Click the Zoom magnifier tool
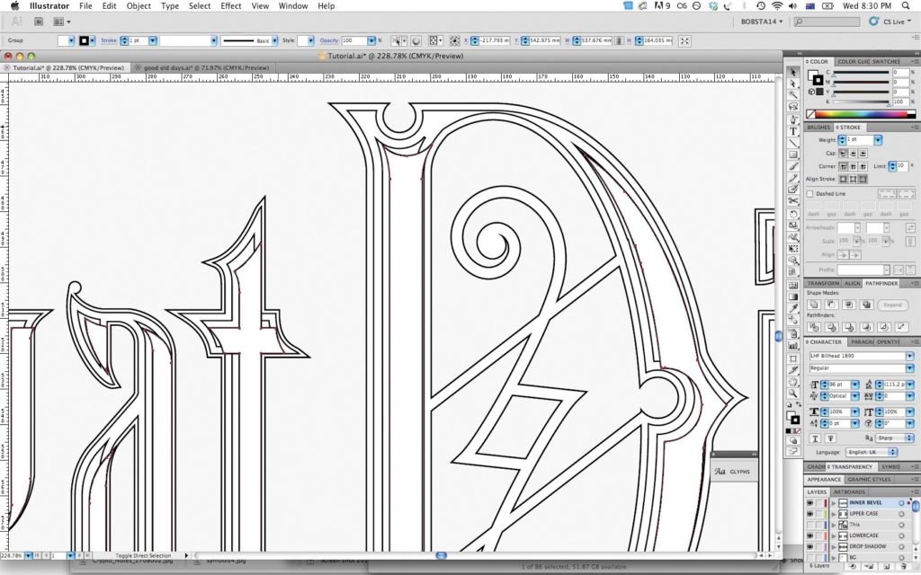 point(793,394)
